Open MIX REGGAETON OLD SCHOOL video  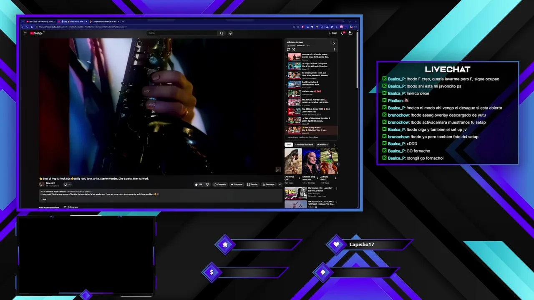click(311, 204)
